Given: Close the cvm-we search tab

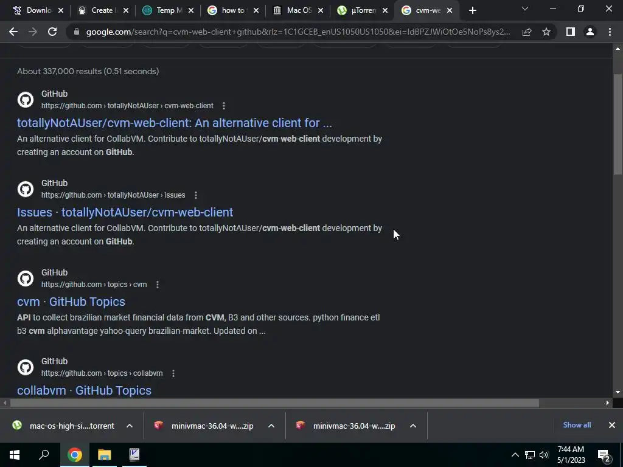Looking at the screenshot, I should [x=450, y=11].
